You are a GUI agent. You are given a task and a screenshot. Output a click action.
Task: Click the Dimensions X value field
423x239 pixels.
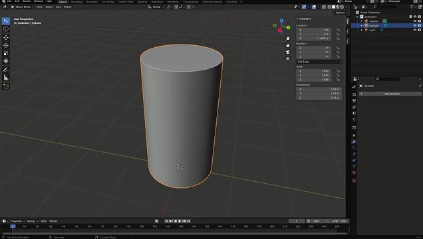coord(319,89)
